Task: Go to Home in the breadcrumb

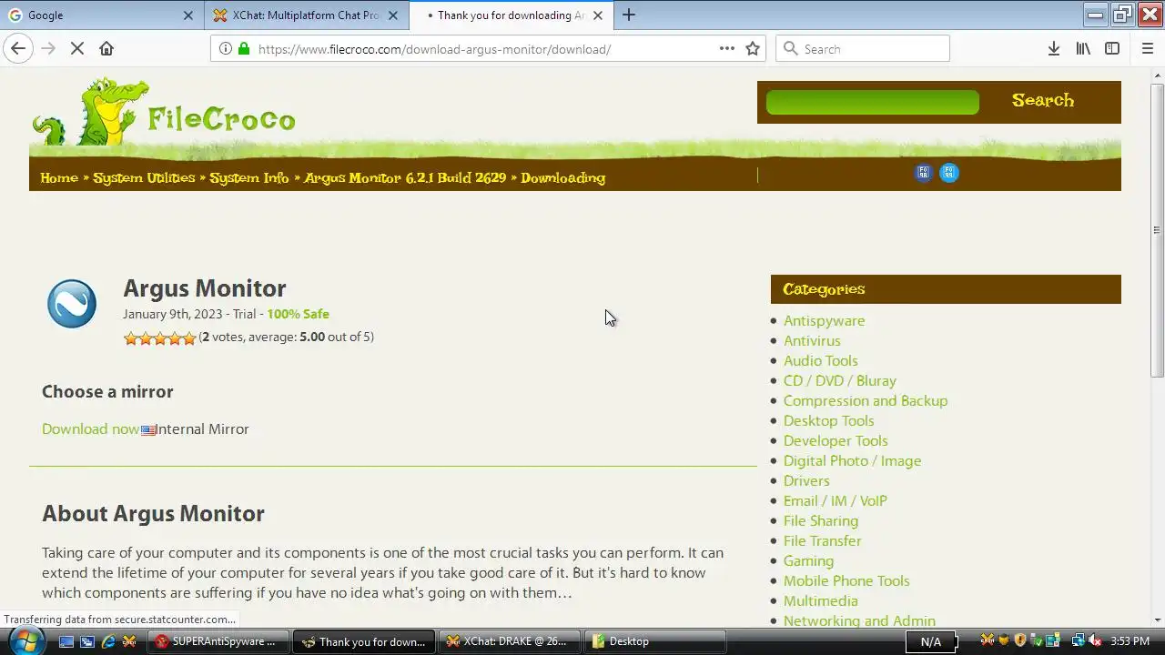Action: tap(59, 177)
